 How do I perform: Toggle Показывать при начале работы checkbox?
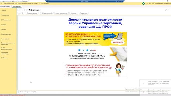click(x=18, y=92)
